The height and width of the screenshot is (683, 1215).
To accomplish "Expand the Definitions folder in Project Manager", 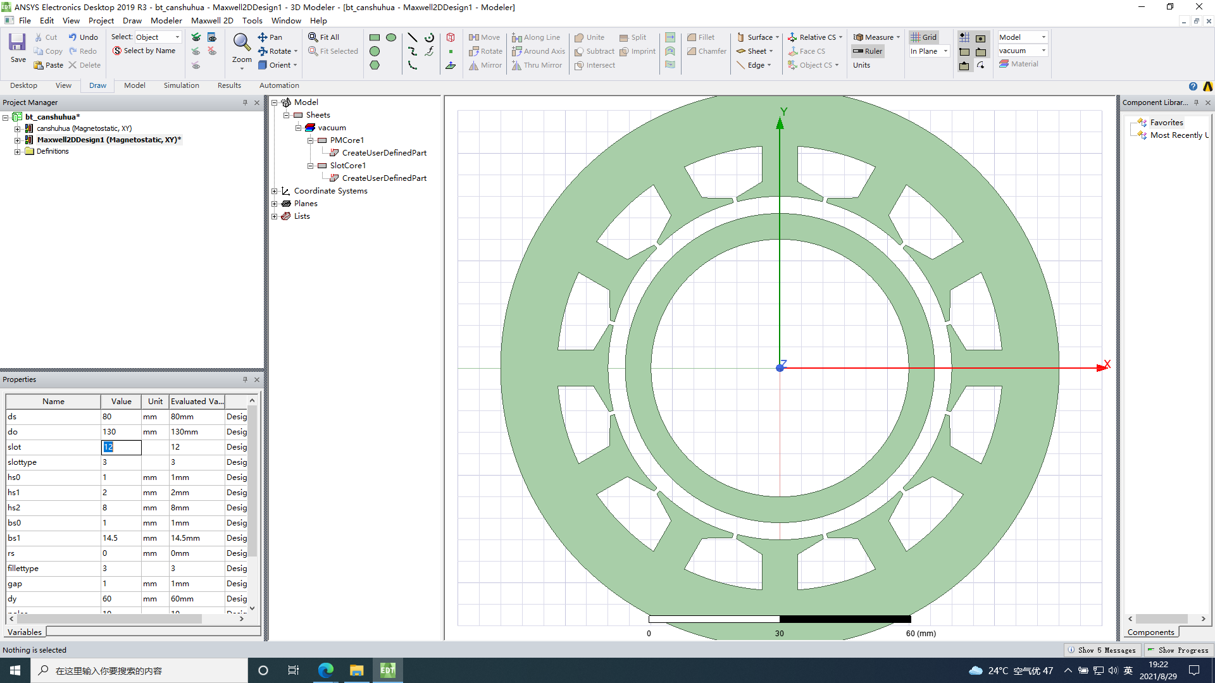I will [18, 152].
